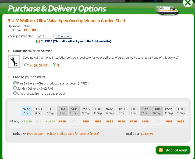Viewport: 195px width, 159px height.
Task: Click the wrench installation service icon
Action: coord(14,62)
